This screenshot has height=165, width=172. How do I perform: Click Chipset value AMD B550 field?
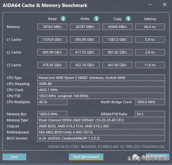(101, 126)
